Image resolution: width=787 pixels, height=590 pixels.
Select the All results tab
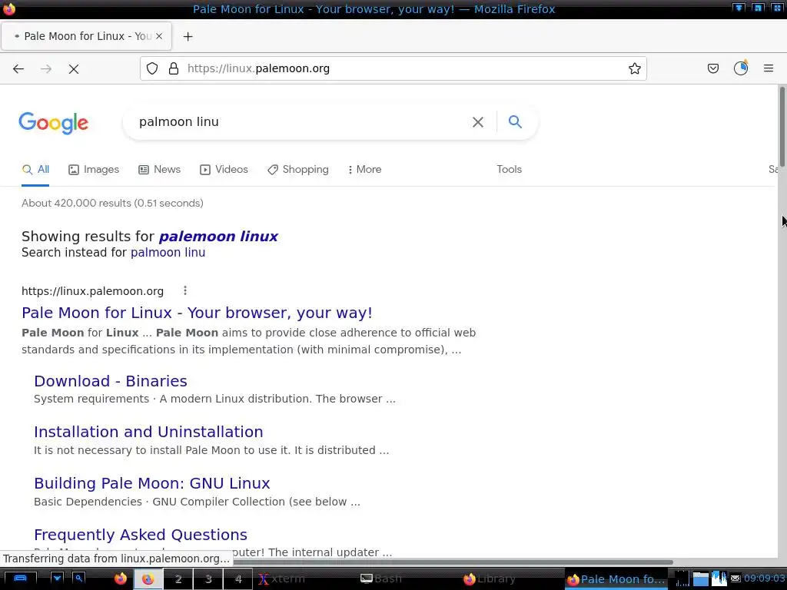35,170
